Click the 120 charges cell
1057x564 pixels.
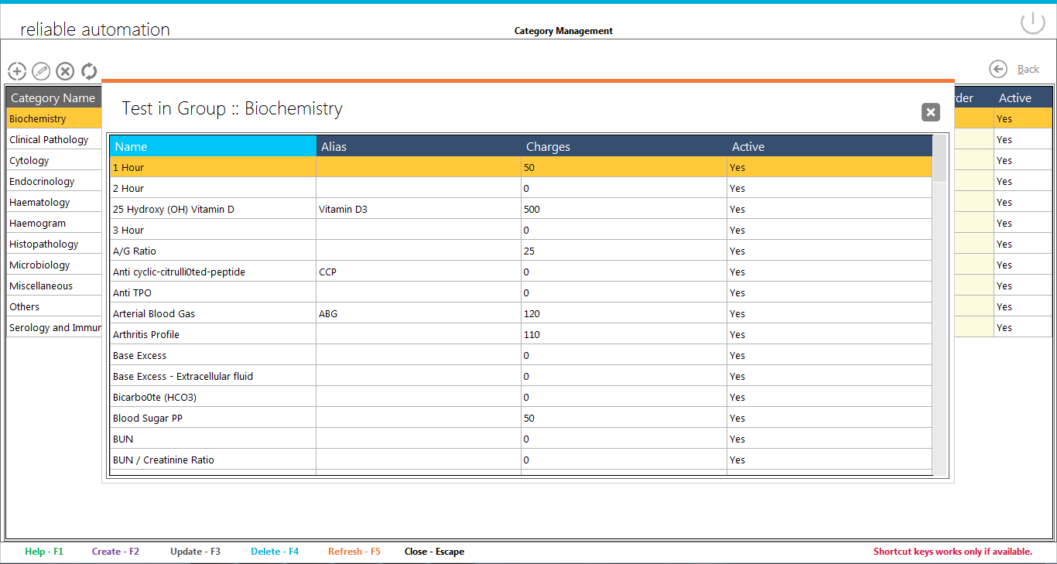coord(624,313)
